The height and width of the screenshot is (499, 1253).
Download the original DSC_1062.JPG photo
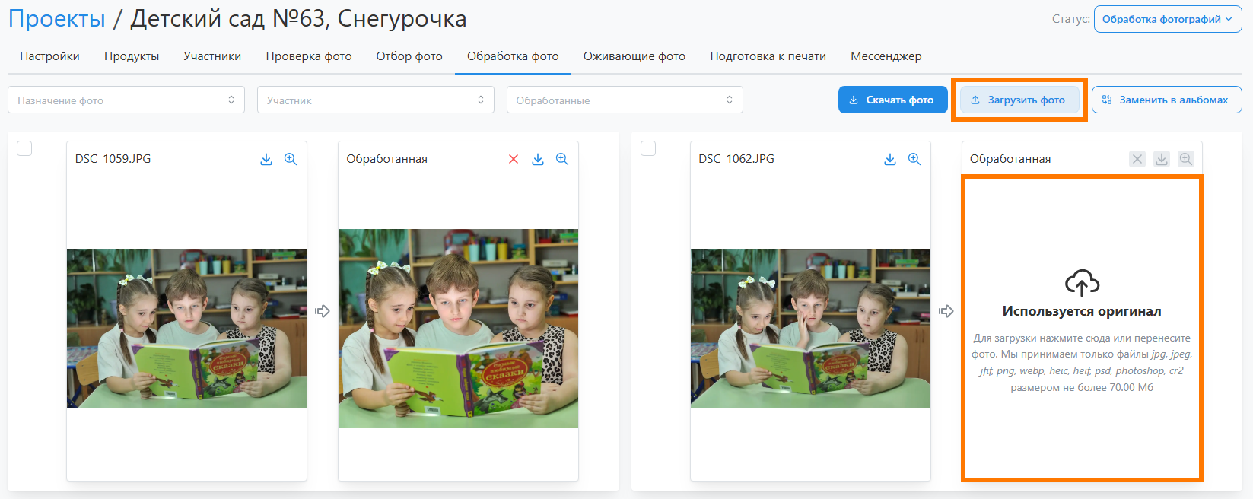pyautogui.click(x=890, y=159)
